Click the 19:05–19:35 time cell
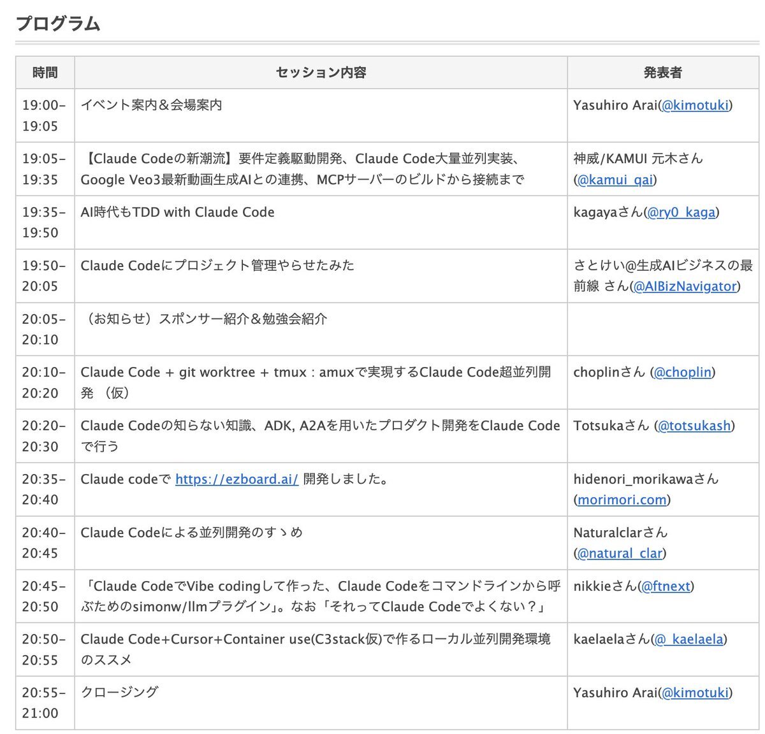 (45, 169)
